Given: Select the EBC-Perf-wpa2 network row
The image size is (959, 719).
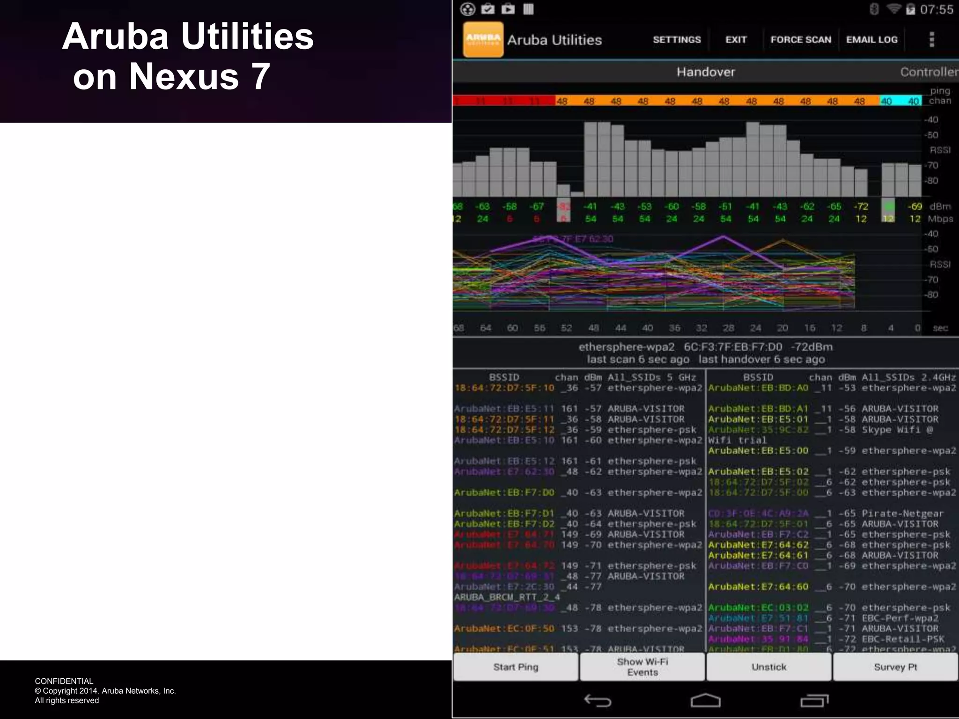Looking at the screenshot, I should (832, 618).
